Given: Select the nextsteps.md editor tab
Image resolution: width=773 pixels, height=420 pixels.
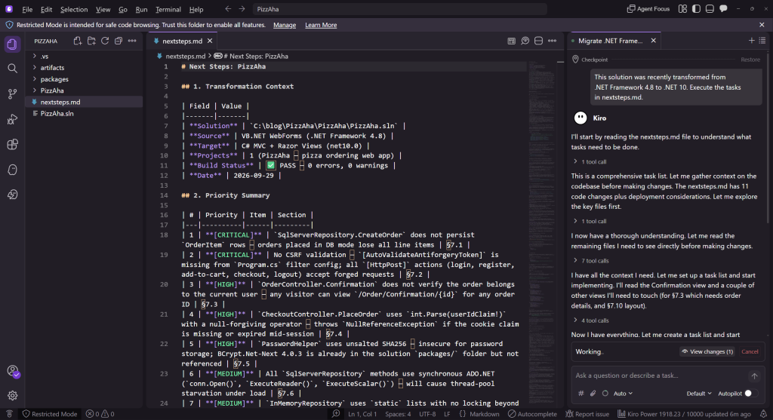Looking at the screenshot, I should click(x=182, y=41).
